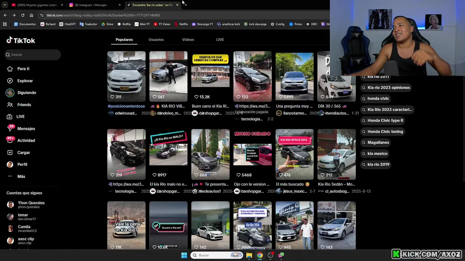This screenshot has width=465, height=261.
Task: Open the YT Views bookmark
Action: coord(162,24)
